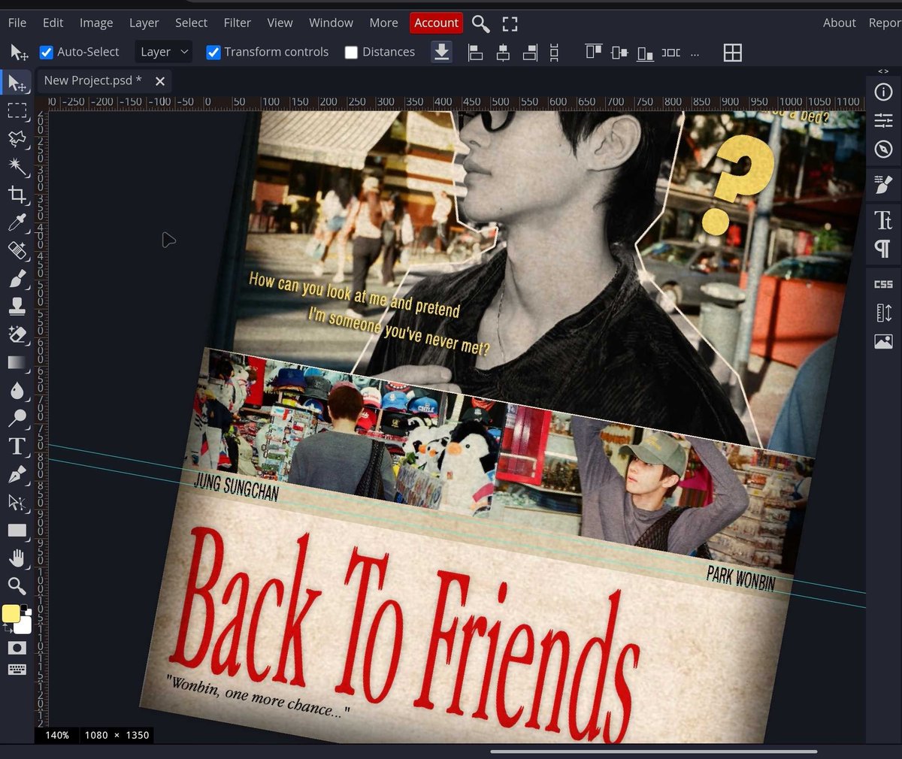Switch to New Project.psd tab
902x759 pixels.
coord(92,80)
